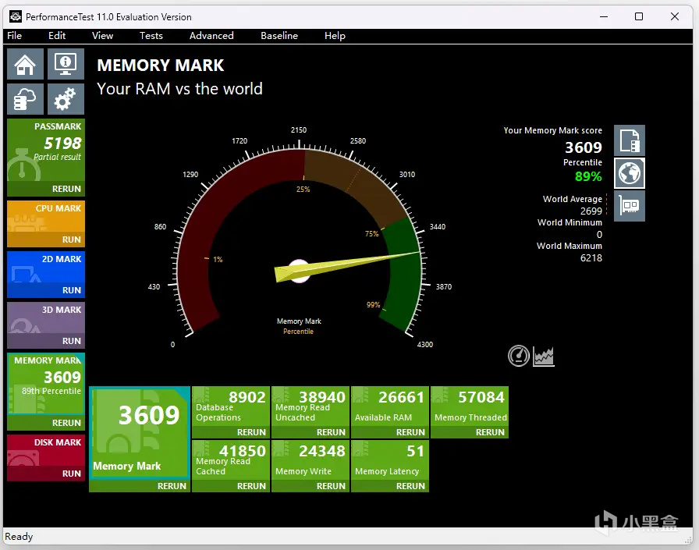The image size is (699, 550).
Task: Click the results document icon beside score
Action: (630, 140)
